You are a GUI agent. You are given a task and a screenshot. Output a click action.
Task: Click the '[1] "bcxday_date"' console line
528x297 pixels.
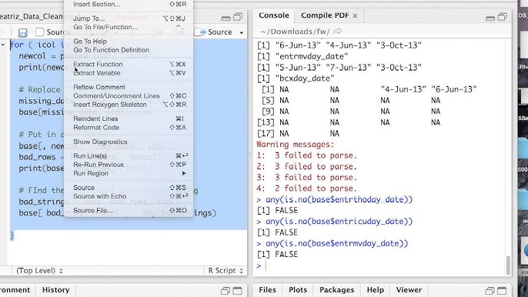296,78
